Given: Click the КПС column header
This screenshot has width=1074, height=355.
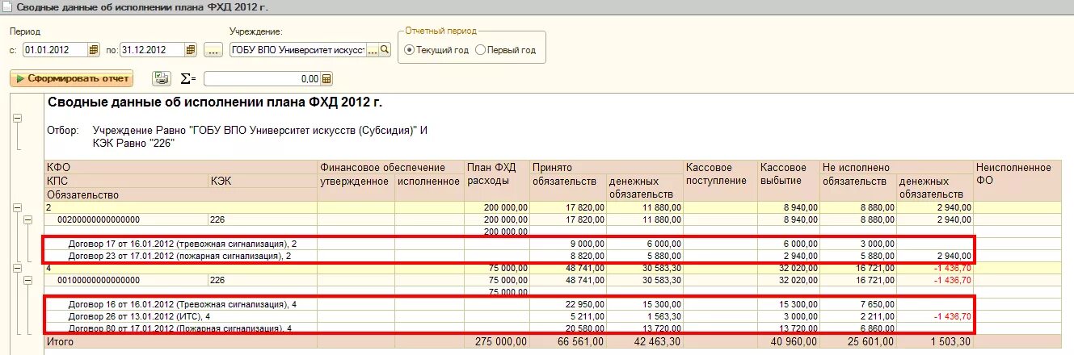Looking at the screenshot, I should [x=58, y=181].
